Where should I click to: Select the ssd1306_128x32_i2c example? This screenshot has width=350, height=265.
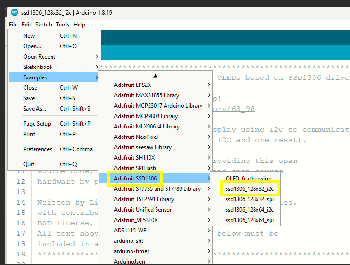(x=249, y=189)
